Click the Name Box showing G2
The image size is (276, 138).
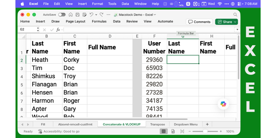tap(27, 29)
